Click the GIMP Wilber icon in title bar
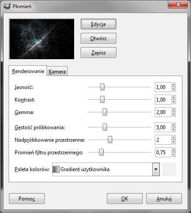The height and width of the screenshot is (213, 191). [x=7, y=6]
